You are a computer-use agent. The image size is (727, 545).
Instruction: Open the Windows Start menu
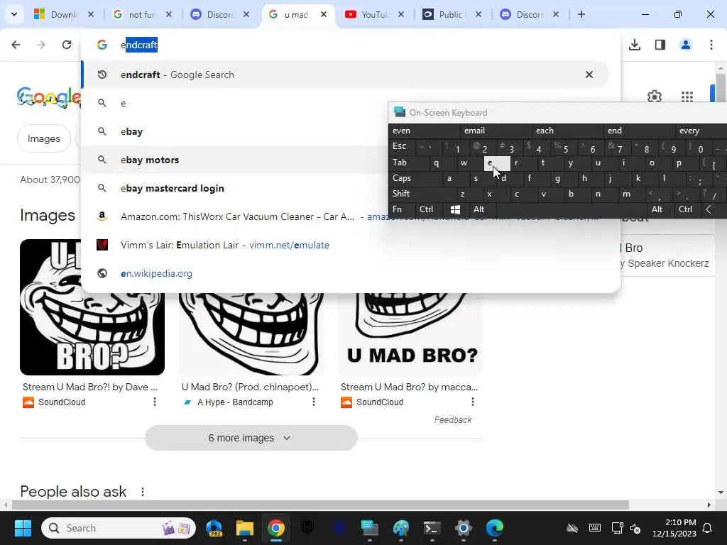click(x=23, y=528)
